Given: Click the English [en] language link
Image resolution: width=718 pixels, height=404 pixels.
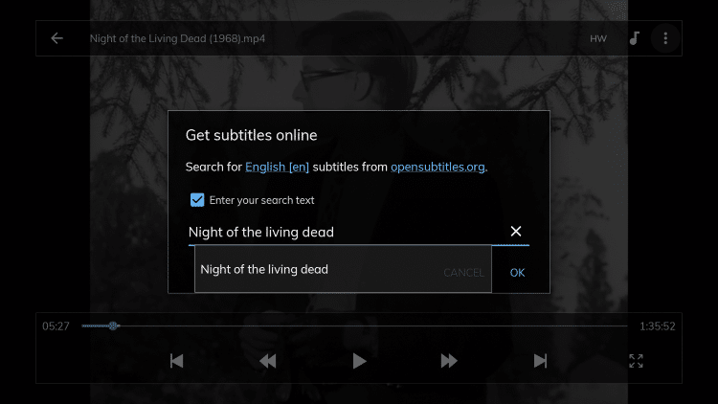Looking at the screenshot, I should (277, 167).
